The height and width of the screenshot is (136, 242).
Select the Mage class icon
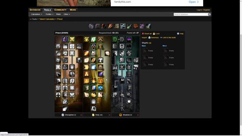(x=110, y=26)
